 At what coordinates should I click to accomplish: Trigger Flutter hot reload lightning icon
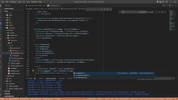(x=102, y=9)
